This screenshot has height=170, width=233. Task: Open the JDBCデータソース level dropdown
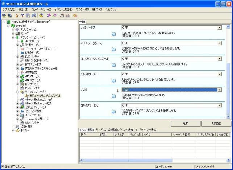(219, 43)
